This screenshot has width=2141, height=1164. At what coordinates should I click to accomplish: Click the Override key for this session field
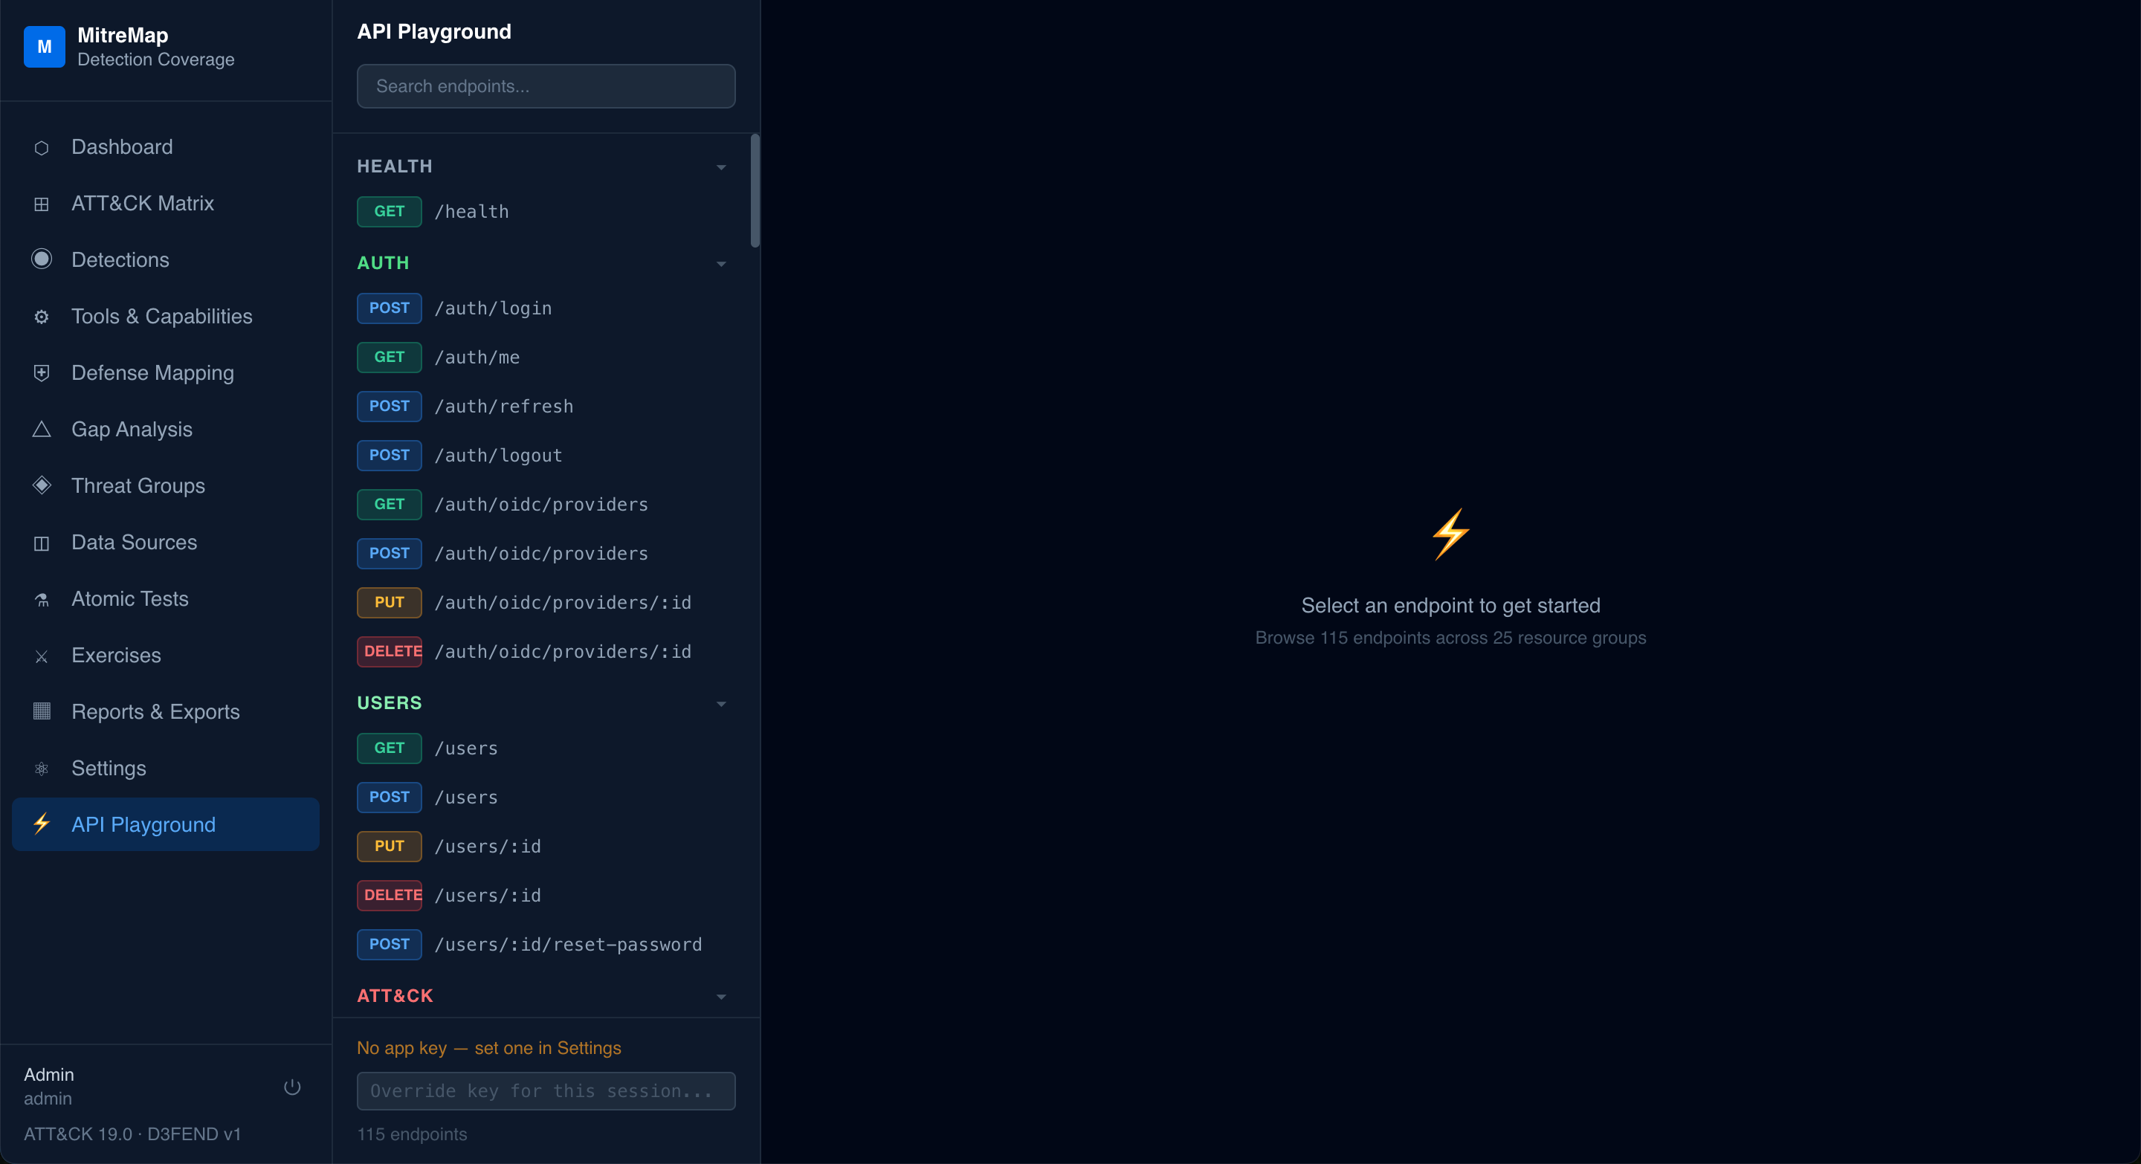pyautogui.click(x=546, y=1091)
